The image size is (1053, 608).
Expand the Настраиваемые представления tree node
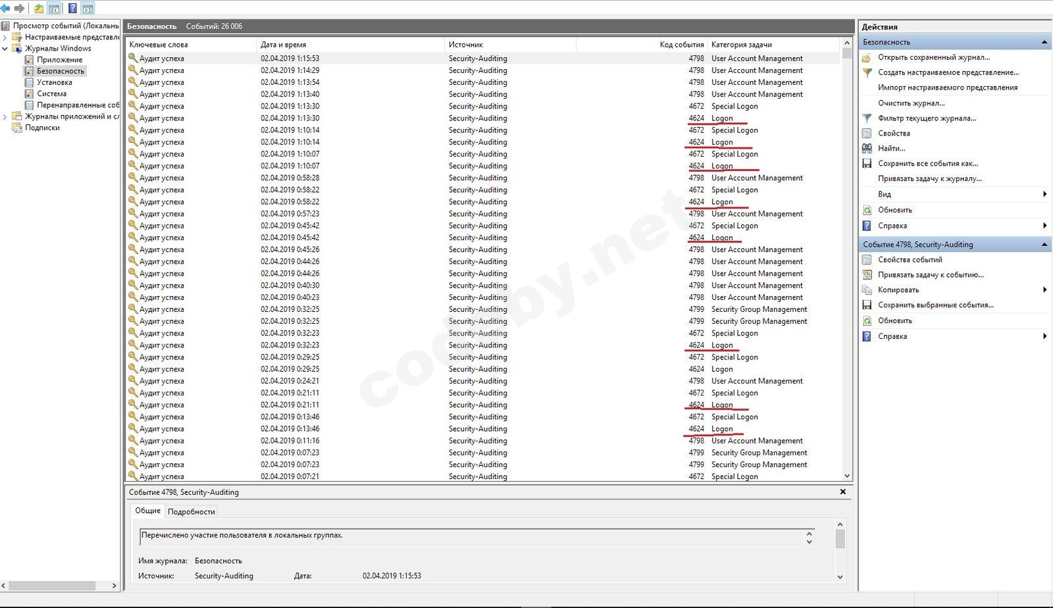(5, 38)
